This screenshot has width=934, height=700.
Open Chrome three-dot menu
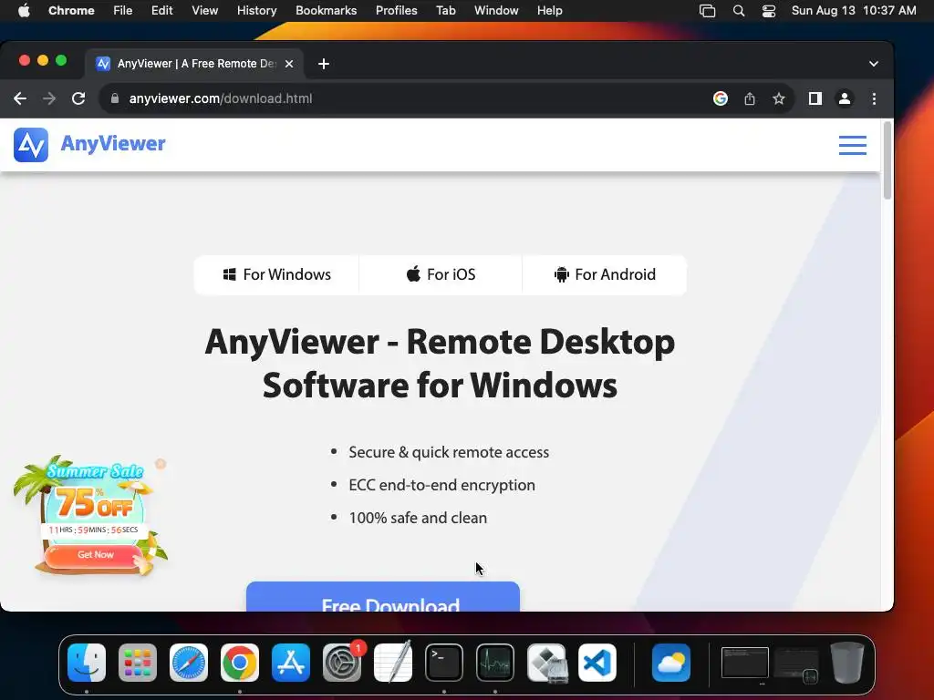coord(874,98)
